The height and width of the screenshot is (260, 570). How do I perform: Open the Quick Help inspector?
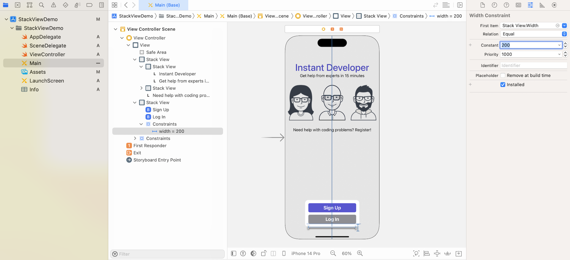(x=506, y=5)
